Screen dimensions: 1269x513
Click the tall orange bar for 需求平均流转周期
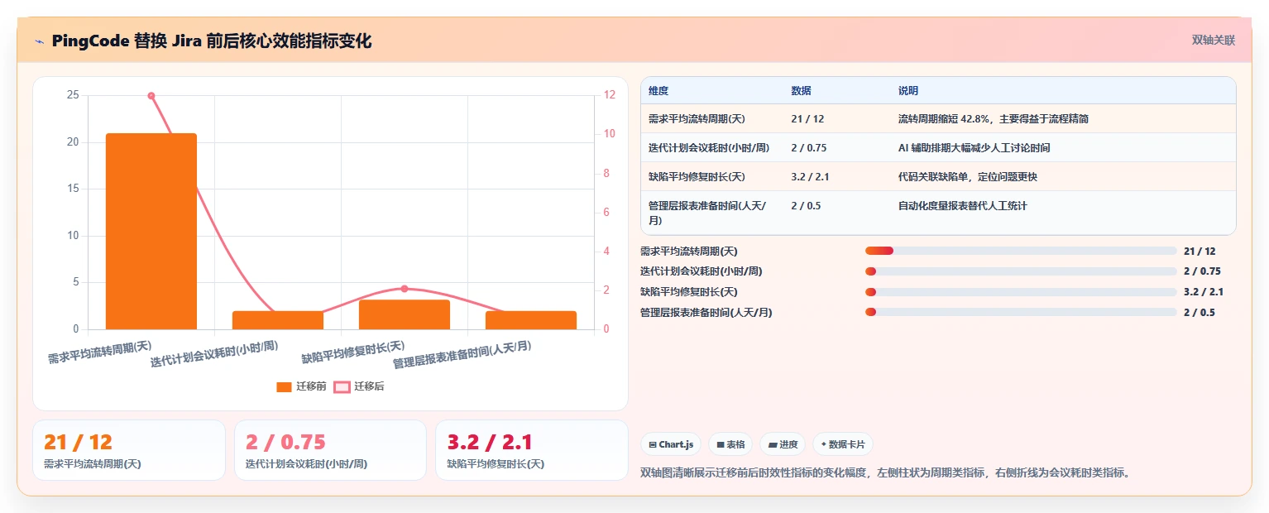(151, 231)
